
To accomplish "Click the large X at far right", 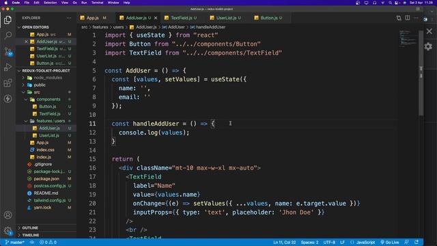I will [429, 31].
